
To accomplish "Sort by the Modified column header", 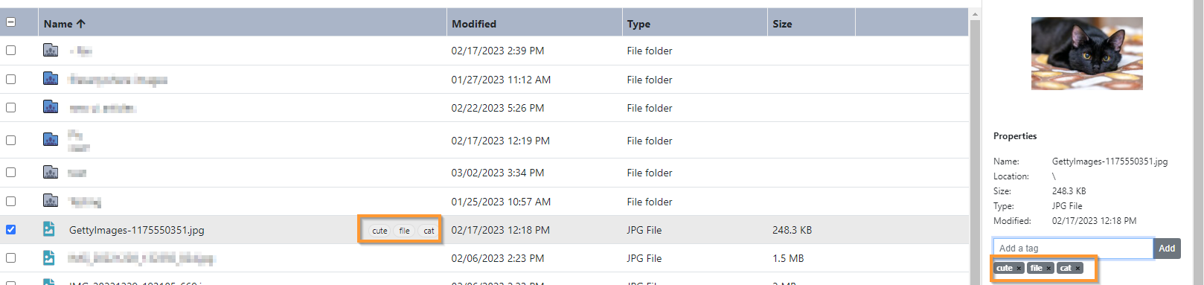I will click(474, 24).
